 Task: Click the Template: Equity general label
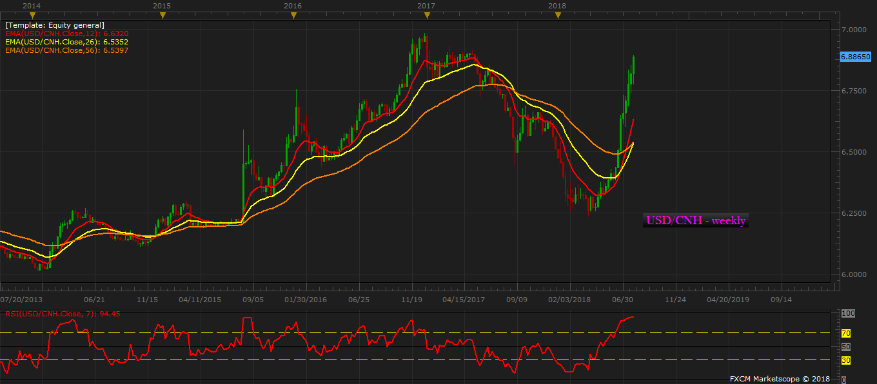click(x=55, y=25)
